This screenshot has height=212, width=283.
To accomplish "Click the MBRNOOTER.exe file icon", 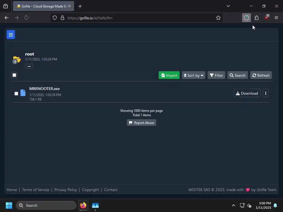I will (x=23, y=93).
